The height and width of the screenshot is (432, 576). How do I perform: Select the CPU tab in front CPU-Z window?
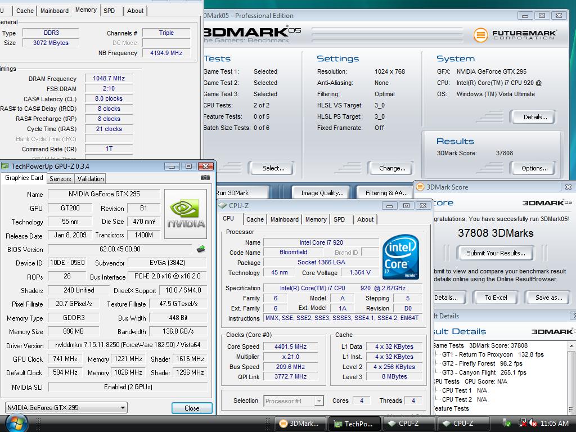pyautogui.click(x=228, y=219)
